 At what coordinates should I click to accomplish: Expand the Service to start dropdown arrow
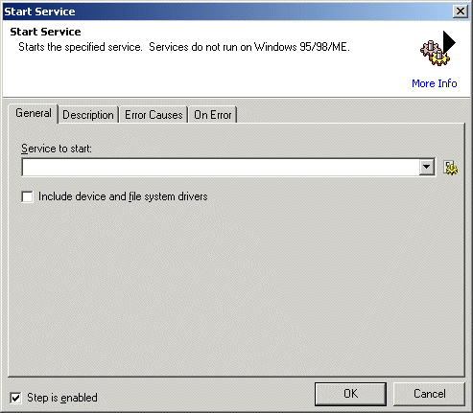(426, 167)
